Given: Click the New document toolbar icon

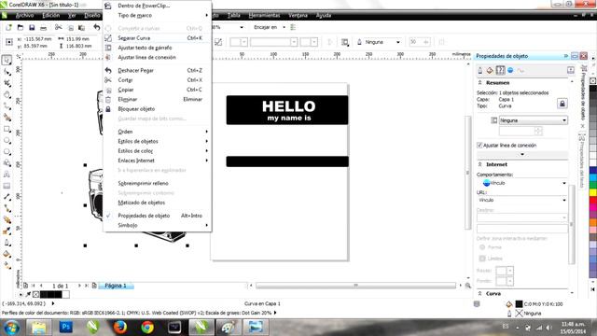Looking at the screenshot, I should click(8, 27).
